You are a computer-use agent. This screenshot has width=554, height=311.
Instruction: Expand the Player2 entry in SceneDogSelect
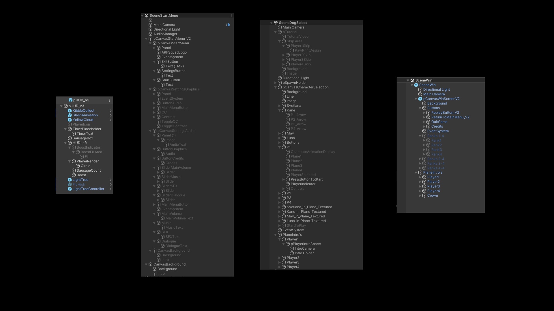tap(279, 258)
